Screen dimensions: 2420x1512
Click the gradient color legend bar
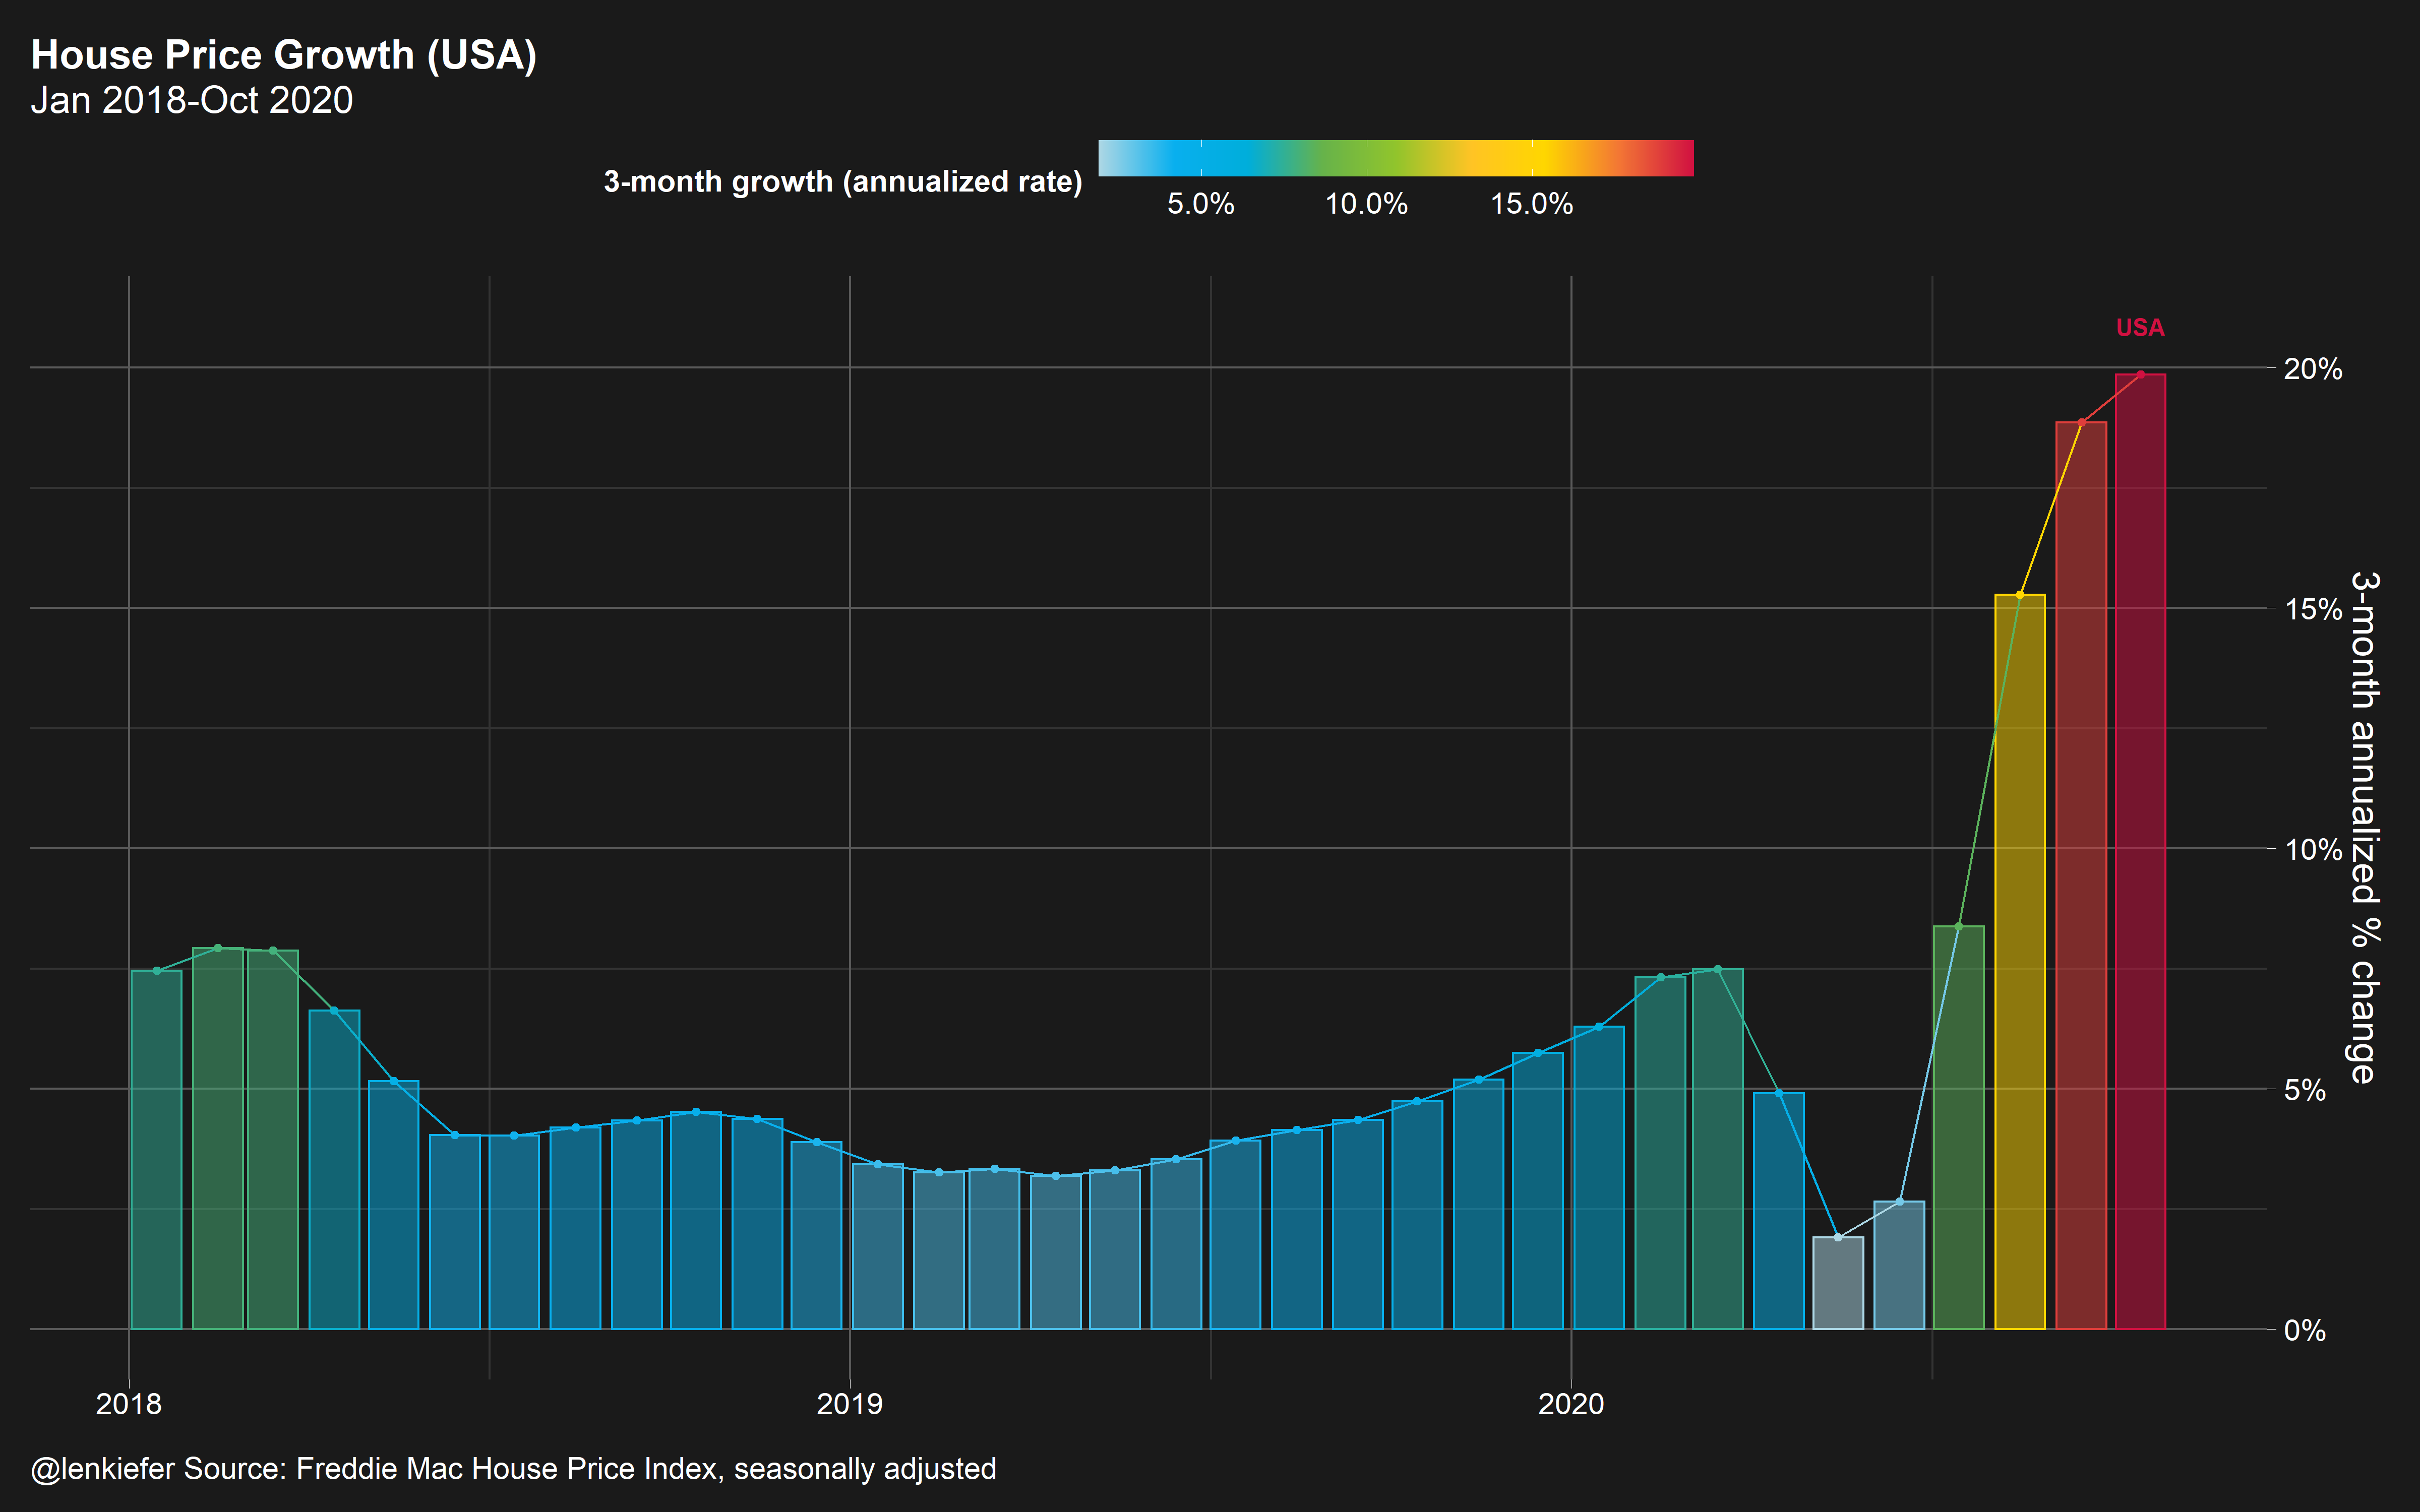pyautogui.click(x=1396, y=158)
